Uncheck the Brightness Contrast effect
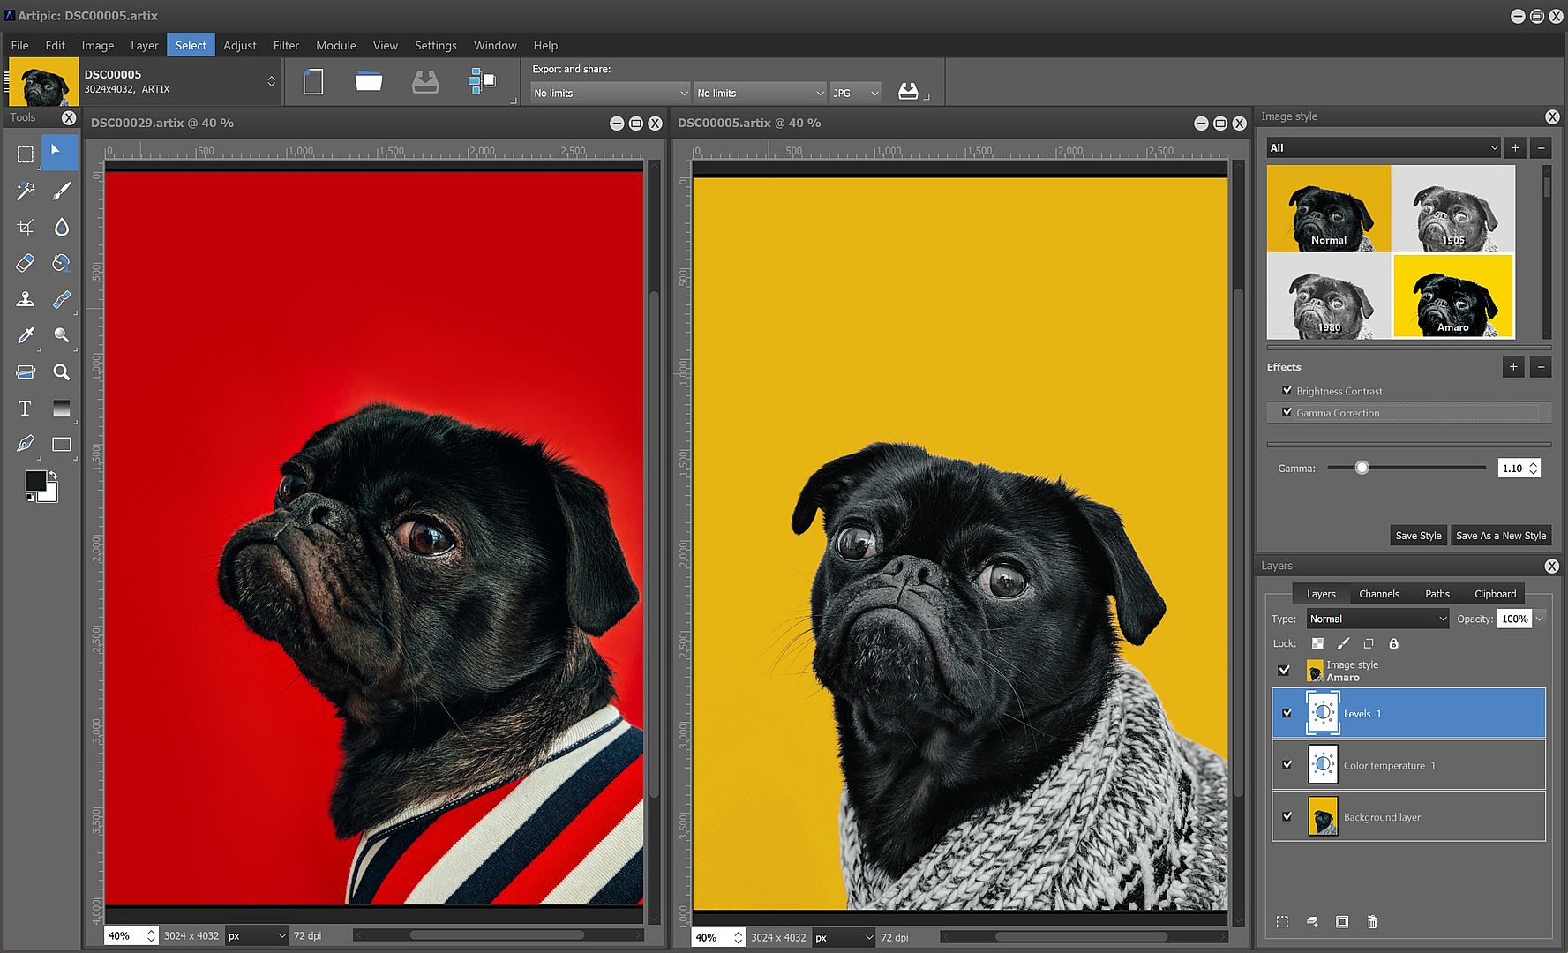This screenshot has height=953, width=1568. pos(1287,390)
